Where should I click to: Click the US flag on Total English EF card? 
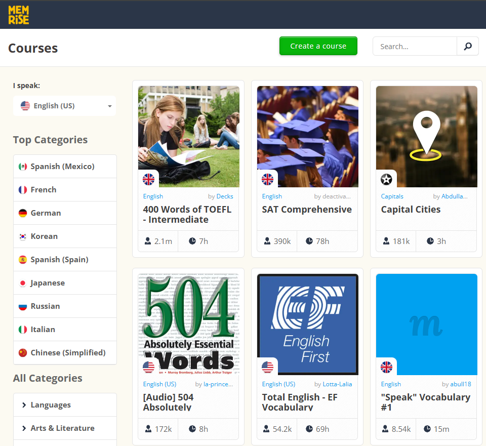pyautogui.click(x=267, y=367)
